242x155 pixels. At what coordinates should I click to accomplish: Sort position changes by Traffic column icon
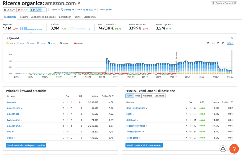pos(232,102)
